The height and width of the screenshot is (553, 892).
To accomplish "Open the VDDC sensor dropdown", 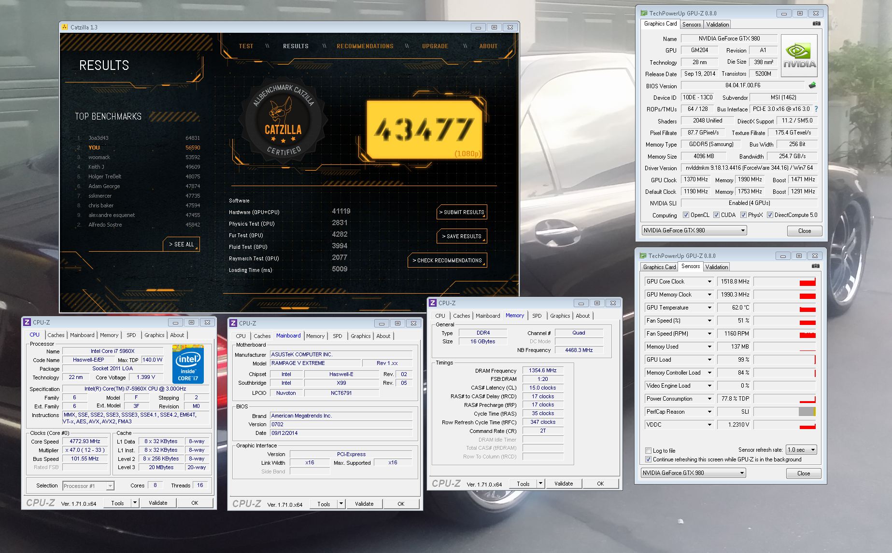I will click(709, 425).
